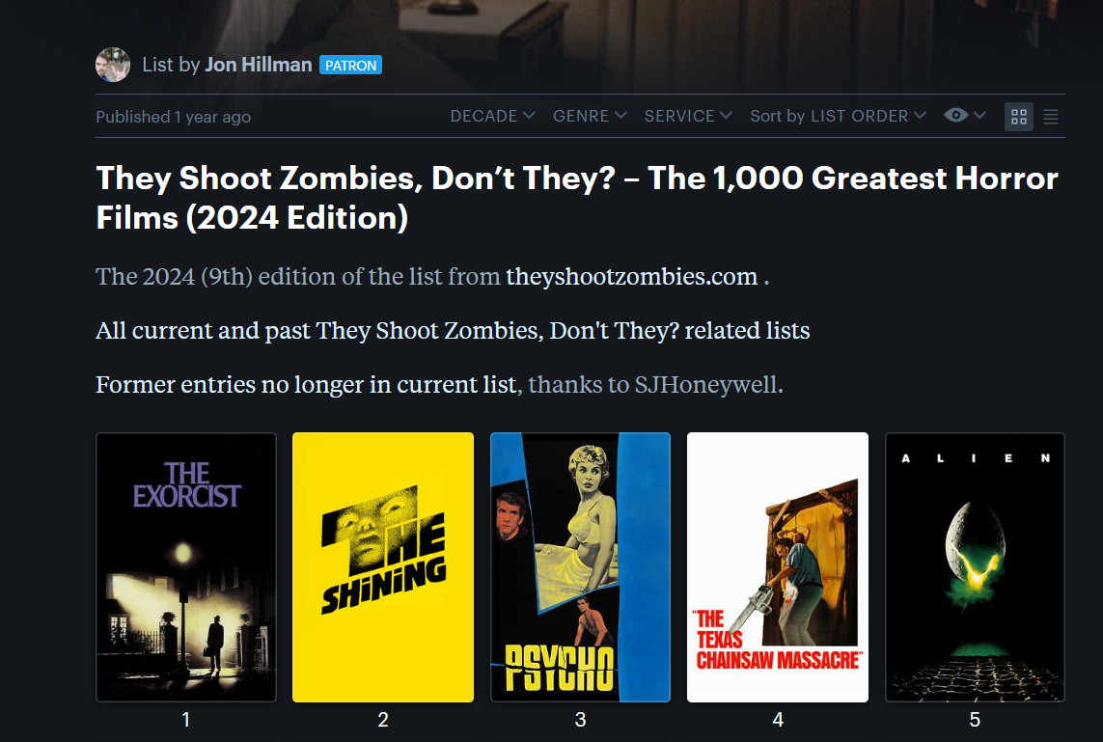Toggle the eye visibility filter

pyautogui.click(x=956, y=116)
